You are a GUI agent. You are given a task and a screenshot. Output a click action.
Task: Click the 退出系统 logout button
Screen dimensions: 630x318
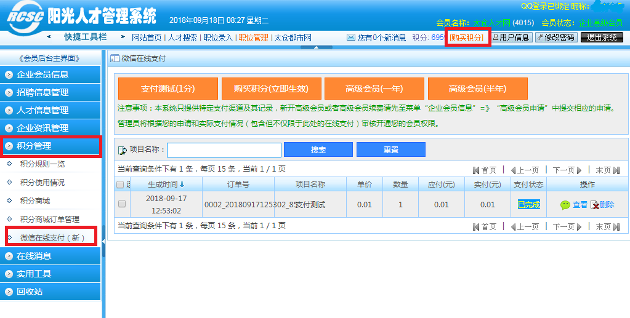pyautogui.click(x=601, y=38)
